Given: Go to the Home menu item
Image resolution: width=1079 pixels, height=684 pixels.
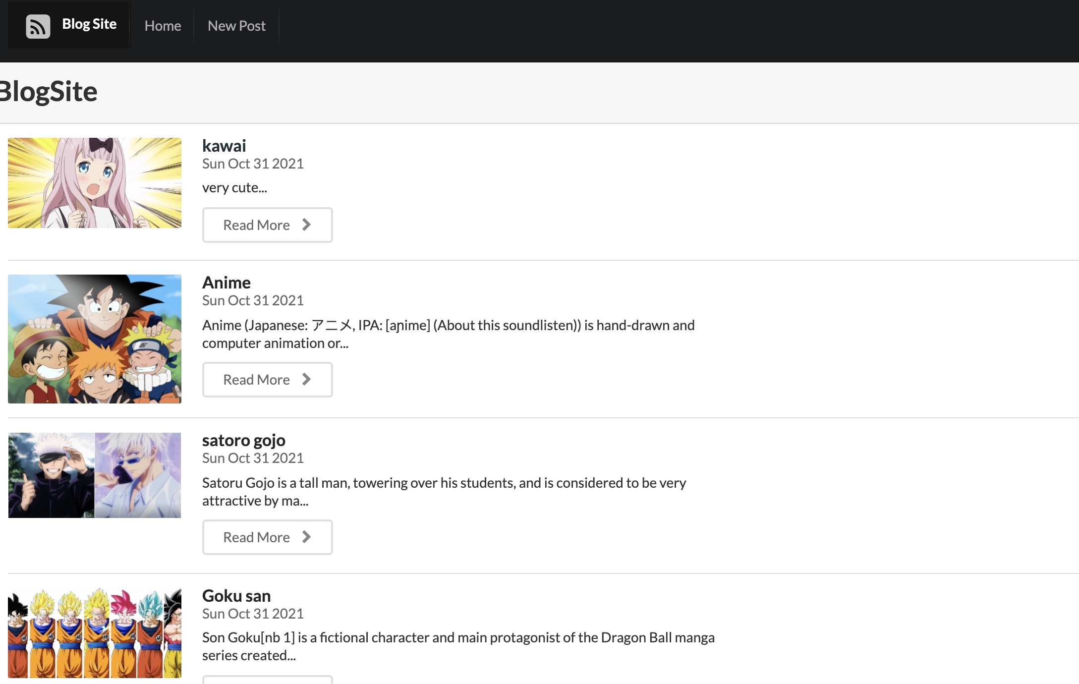Looking at the screenshot, I should tap(163, 26).
